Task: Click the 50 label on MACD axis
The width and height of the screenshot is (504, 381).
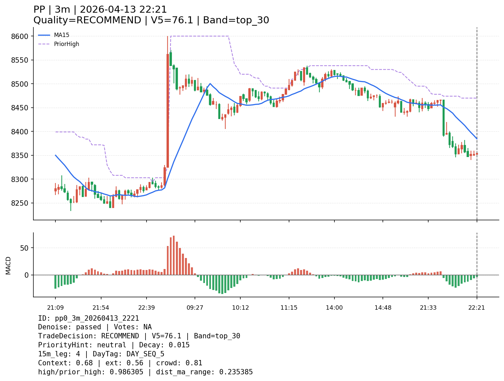Action: (25, 248)
